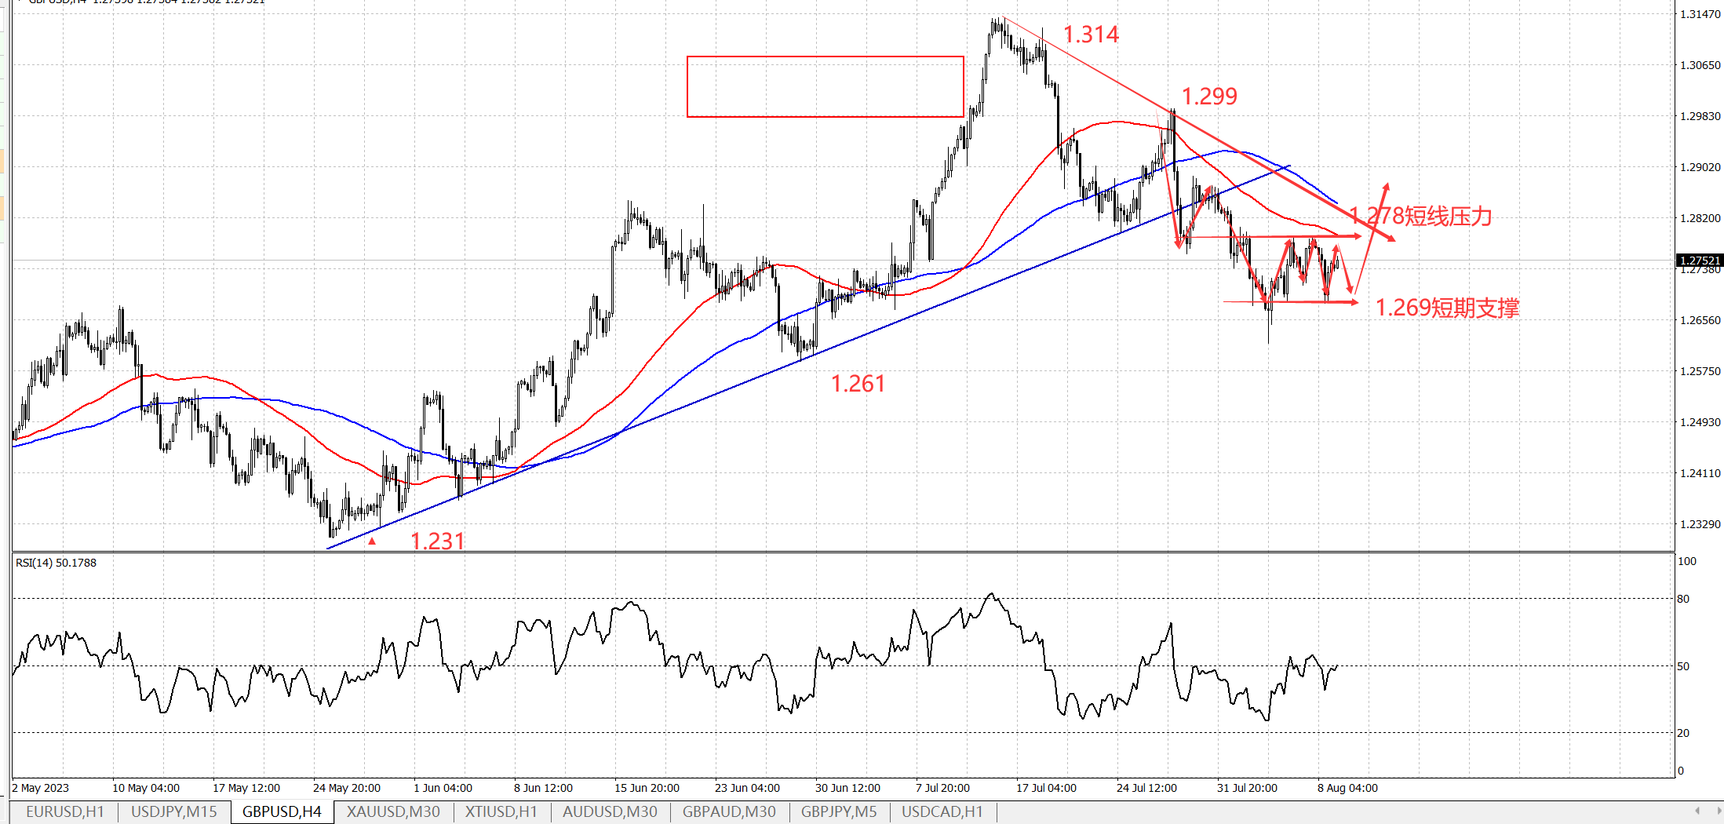
Task: Open the USDCAD,H1 chart tab
Action: [x=942, y=811]
